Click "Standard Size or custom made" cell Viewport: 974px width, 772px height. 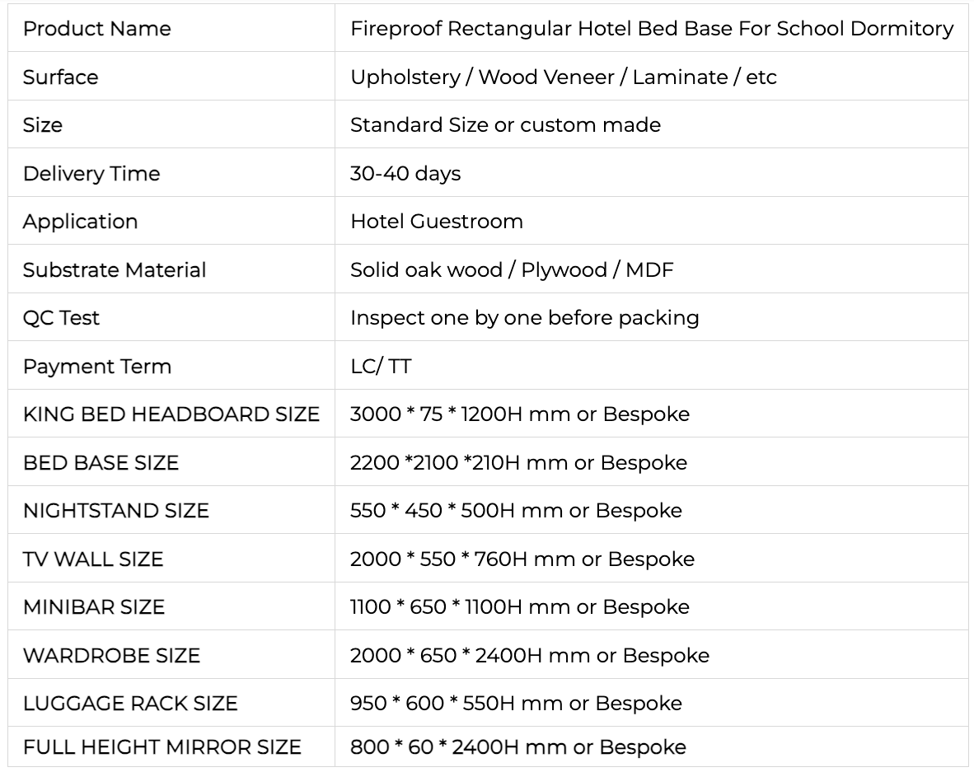505,125
